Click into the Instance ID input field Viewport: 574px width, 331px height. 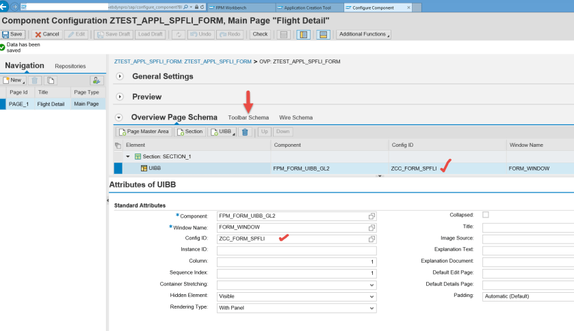click(x=296, y=250)
